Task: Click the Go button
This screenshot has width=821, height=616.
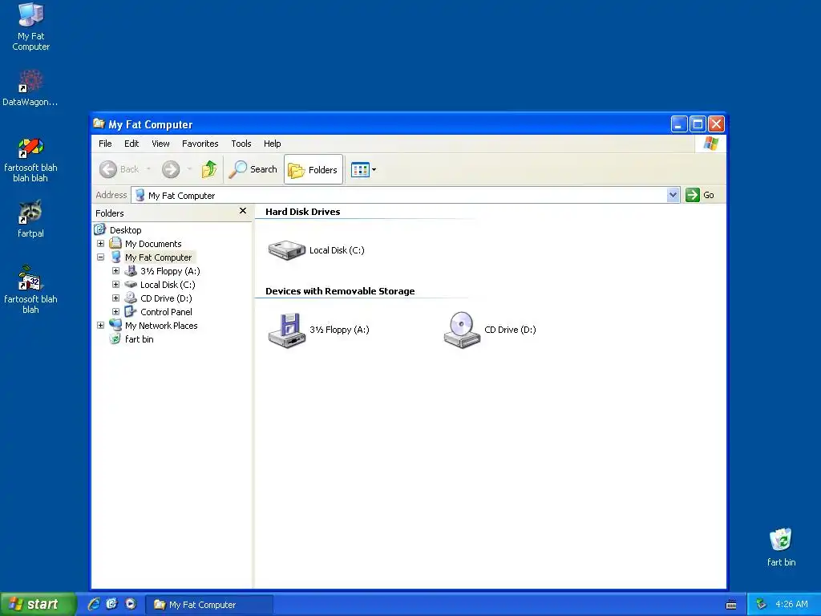Action: coord(700,195)
